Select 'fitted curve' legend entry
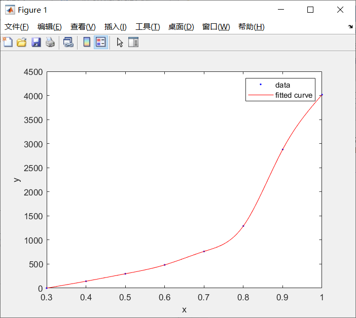The width and height of the screenshot is (356, 318). click(294, 95)
